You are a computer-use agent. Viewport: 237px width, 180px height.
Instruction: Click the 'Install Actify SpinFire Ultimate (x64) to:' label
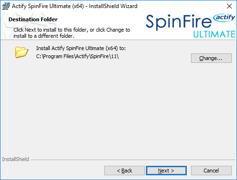point(81,48)
